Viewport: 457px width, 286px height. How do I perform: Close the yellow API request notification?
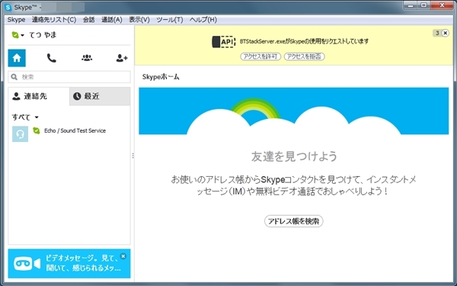(445, 33)
